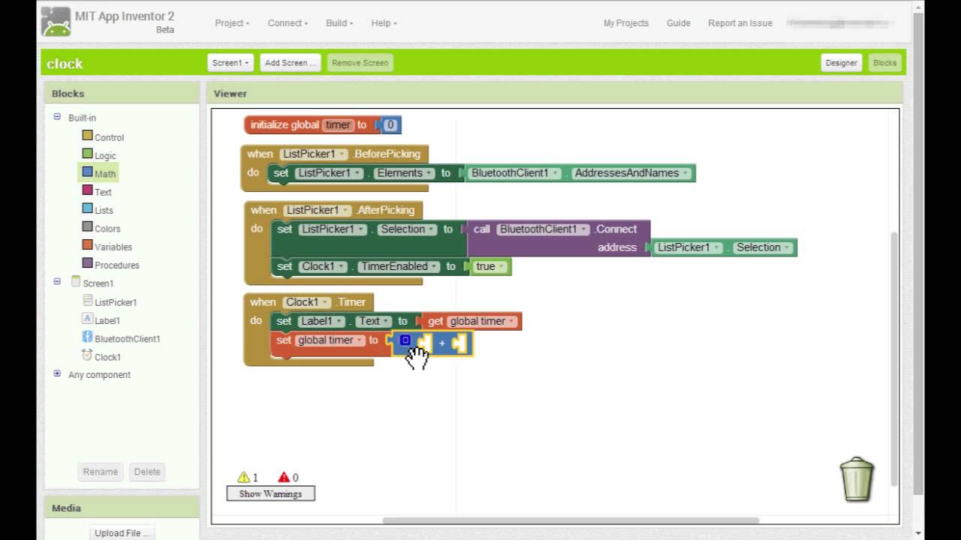Open the Label1 component dropdown in set block
The height and width of the screenshot is (540, 961).
coord(321,321)
